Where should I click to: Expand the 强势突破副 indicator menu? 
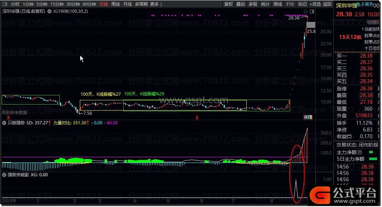(x=4, y=175)
